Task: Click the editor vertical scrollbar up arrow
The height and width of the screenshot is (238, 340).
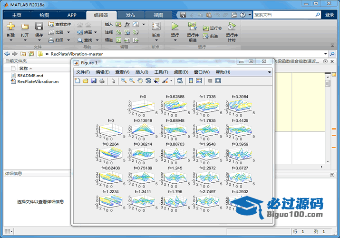Action: point(328,77)
